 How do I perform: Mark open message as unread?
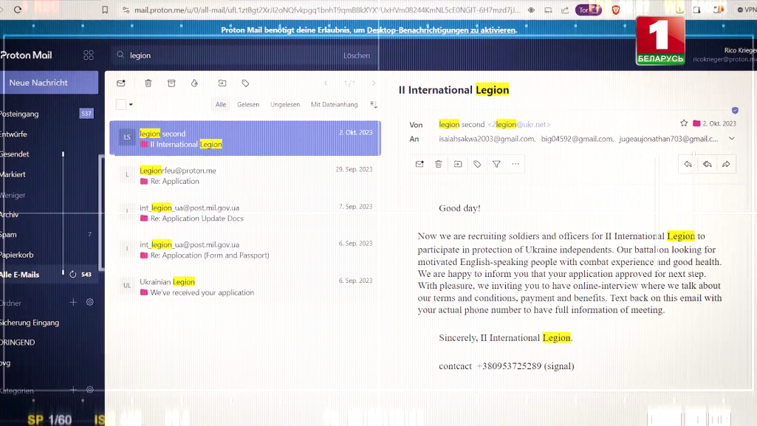419,164
